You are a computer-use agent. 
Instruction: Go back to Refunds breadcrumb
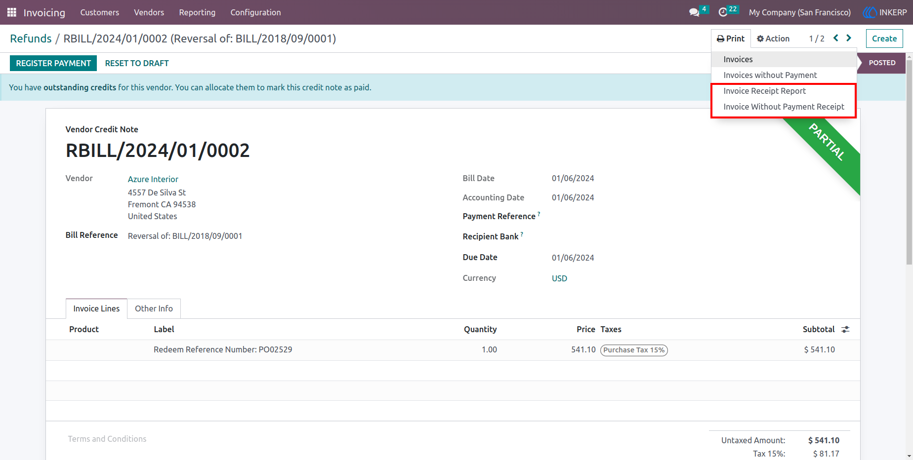point(31,38)
